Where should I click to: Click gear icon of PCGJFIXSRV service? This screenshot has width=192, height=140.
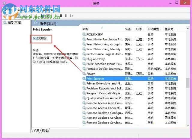84,34
